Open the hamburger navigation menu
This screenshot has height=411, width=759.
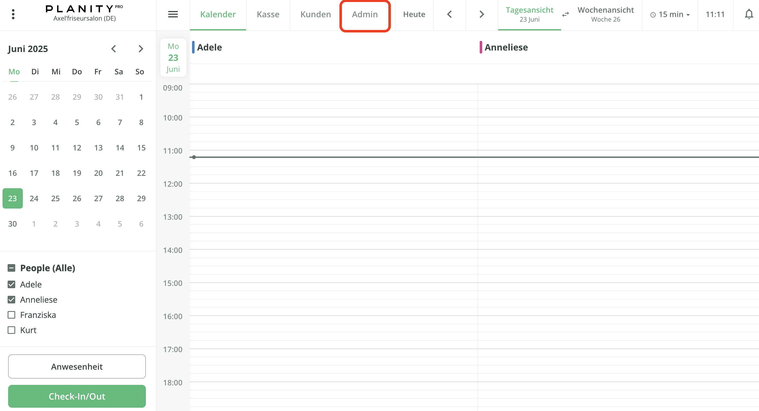173,14
